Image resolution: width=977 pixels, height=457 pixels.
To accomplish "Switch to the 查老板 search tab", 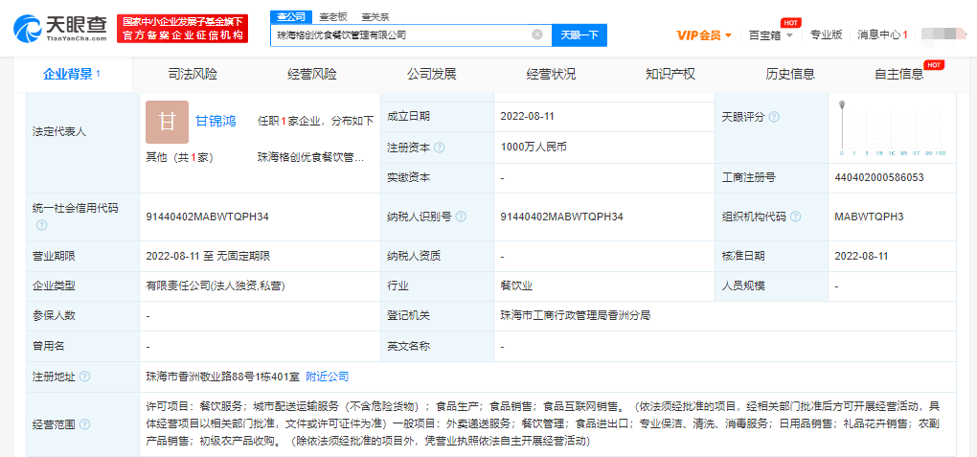I will point(333,17).
